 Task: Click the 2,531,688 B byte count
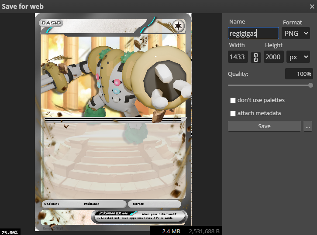point(204,231)
